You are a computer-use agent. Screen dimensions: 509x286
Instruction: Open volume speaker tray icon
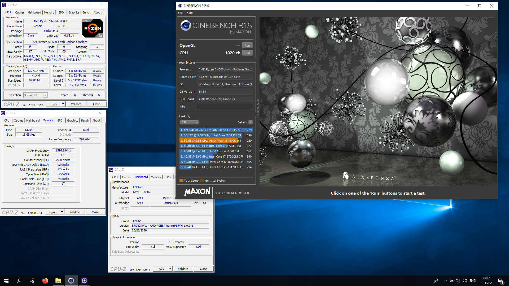pyautogui.click(x=465, y=281)
